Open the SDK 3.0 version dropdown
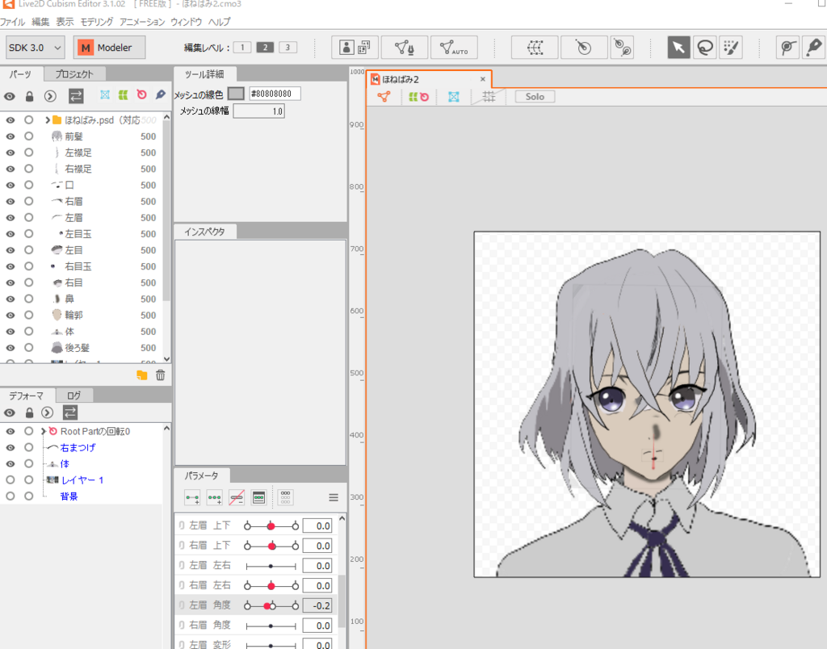This screenshot has width=827, height=649. click(x=36, y=48)
